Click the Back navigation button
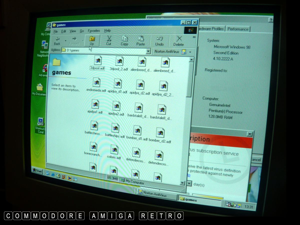 [57, 41]
